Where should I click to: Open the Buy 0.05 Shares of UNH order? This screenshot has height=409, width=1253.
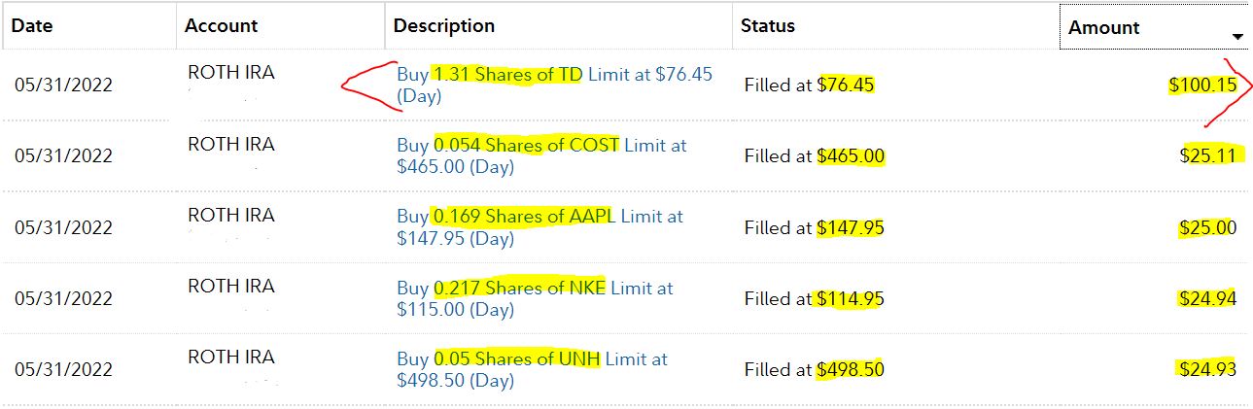pyautogui.click(x=532, y=369)
